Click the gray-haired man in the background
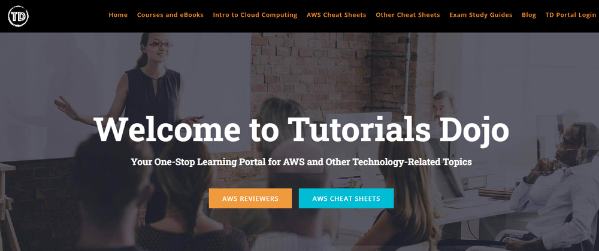 click(443, 109)
